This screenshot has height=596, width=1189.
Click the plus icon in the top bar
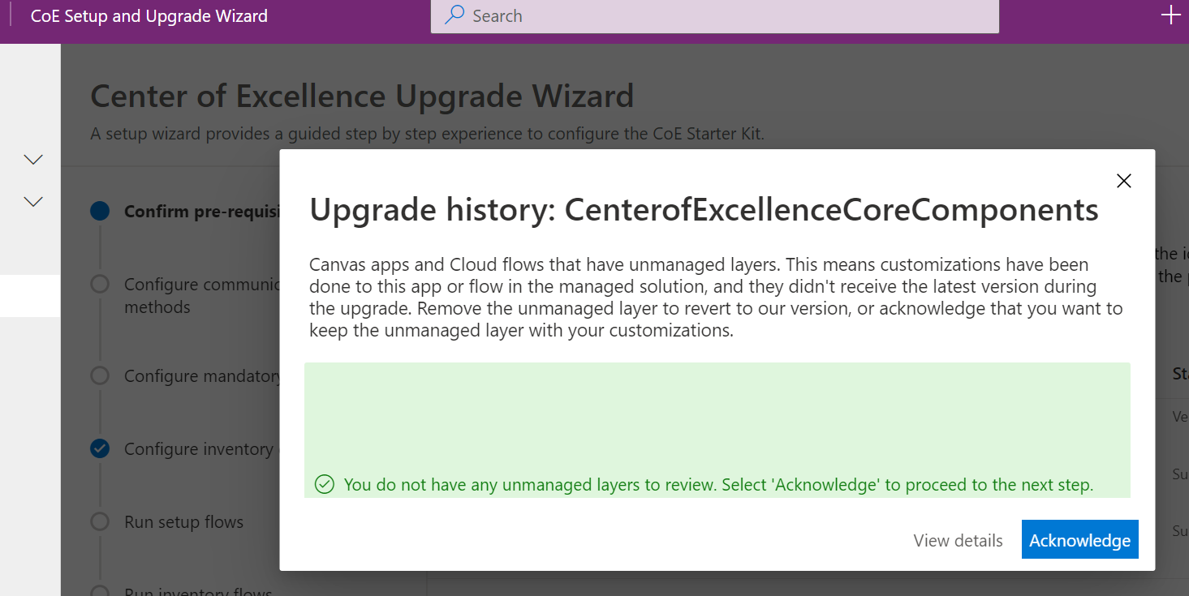pyautogui.click(x=1170, y=14)
